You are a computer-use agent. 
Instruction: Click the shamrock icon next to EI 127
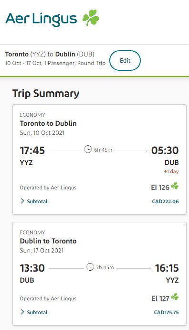tap(175, 297)
